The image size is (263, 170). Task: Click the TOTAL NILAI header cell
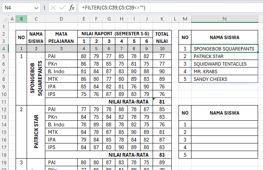click(162, 38)
